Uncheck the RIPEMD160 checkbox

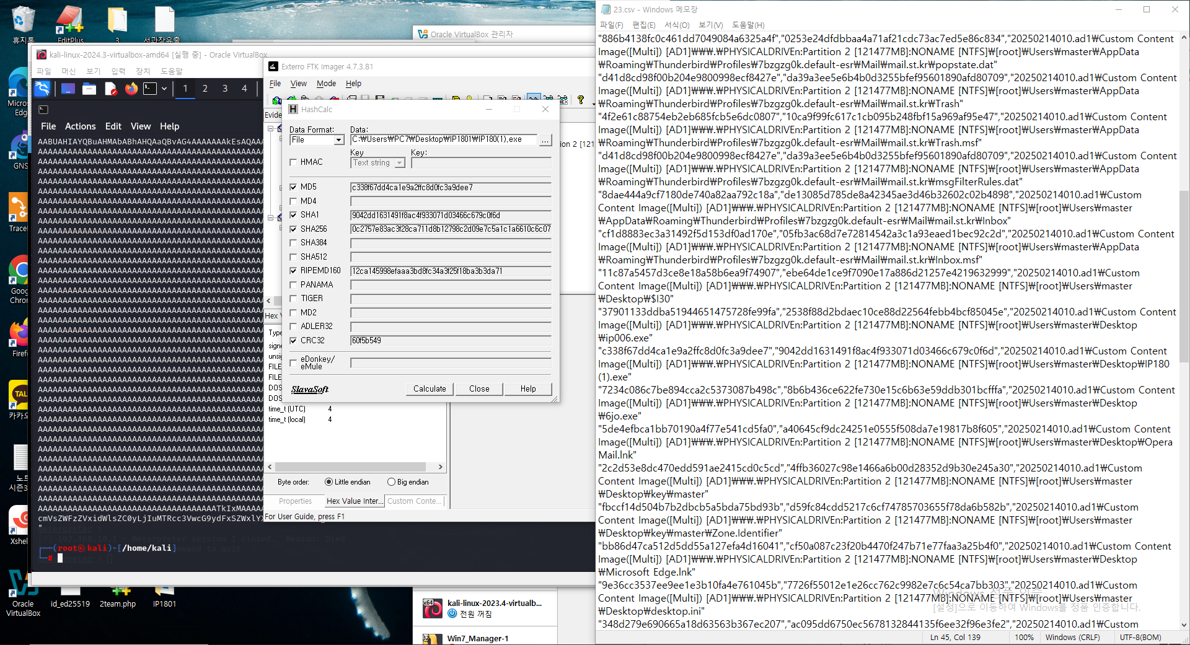[293, 271]
